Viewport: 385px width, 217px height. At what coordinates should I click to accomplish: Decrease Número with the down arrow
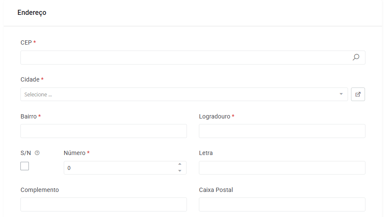(x=180, y=171)
